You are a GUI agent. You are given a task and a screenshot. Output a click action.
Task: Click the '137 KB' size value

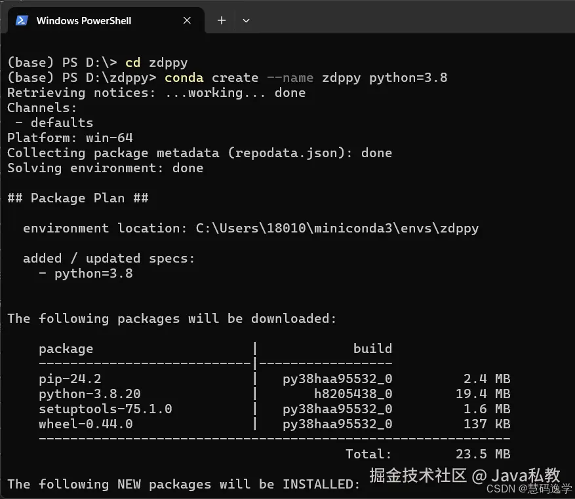(486, 424)
